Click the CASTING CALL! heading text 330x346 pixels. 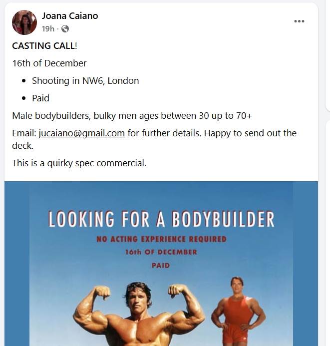(44, 46)
